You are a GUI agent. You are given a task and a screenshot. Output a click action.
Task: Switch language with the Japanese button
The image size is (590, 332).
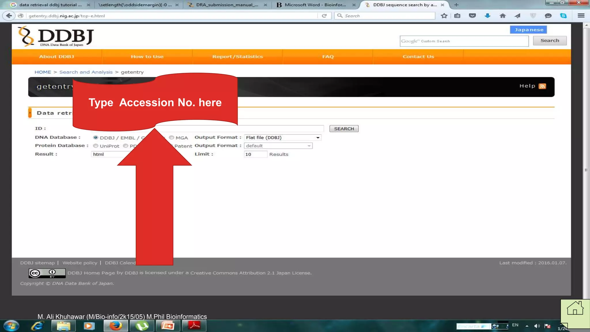(528, 30)
